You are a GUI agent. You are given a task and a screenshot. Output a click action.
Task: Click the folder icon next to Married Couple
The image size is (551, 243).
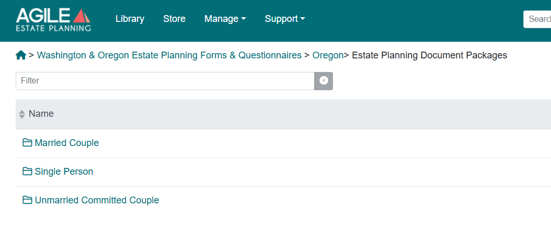(x=27, y=143)
